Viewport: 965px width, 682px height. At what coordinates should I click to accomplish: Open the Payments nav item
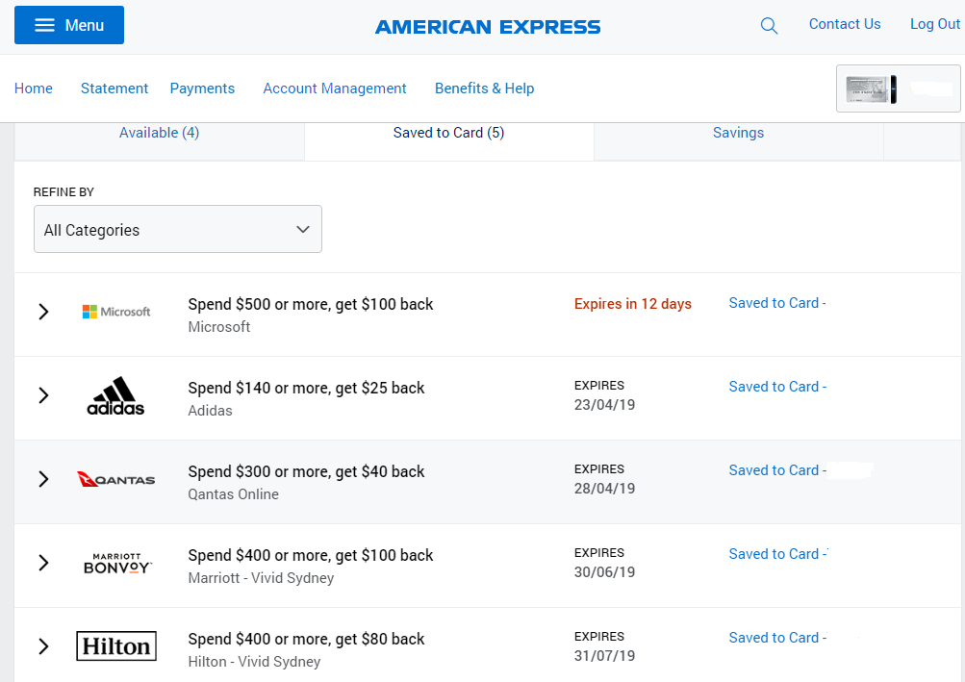pos(202,88)
